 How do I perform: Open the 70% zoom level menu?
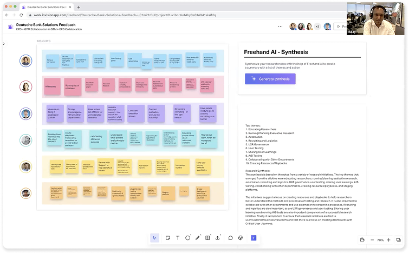(380, 240)
